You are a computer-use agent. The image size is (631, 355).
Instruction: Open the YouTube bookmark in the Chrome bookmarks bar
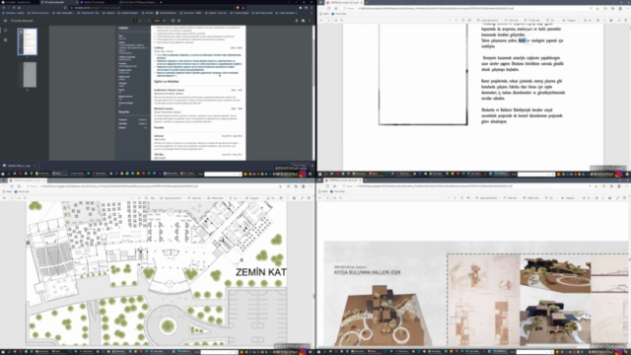pos(147,13)
